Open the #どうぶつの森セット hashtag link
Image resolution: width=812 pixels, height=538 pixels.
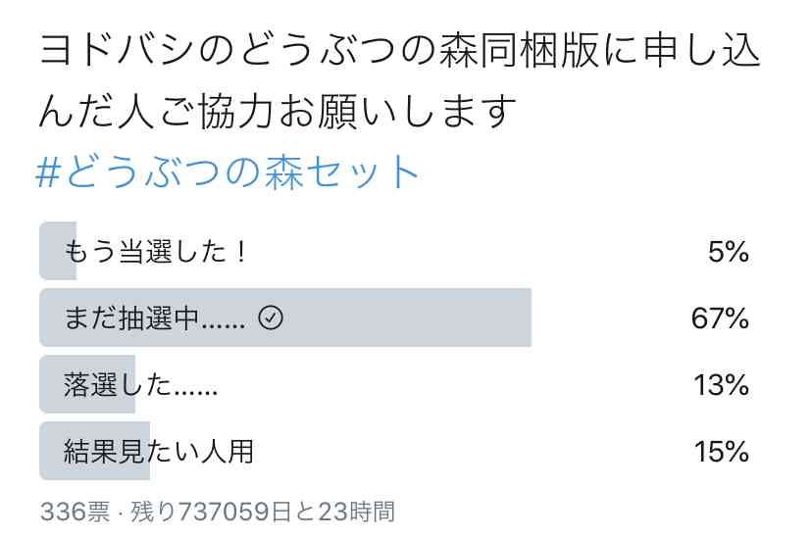227,171
